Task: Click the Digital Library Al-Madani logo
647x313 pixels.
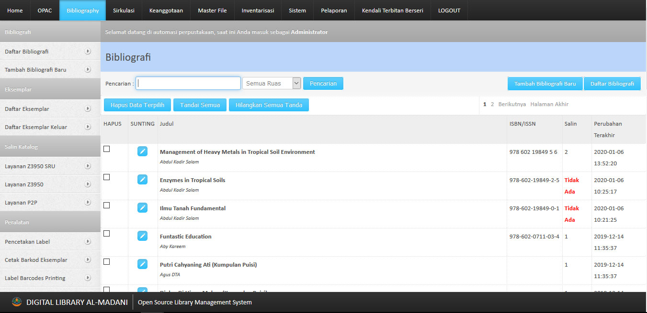Action: point(17,302)
